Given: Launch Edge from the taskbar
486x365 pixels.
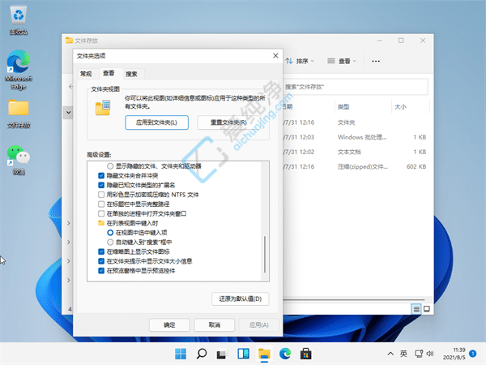Looking at the screenshot, I should coord(285,354).
